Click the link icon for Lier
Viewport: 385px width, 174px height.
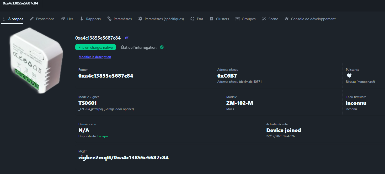(63, 19)
